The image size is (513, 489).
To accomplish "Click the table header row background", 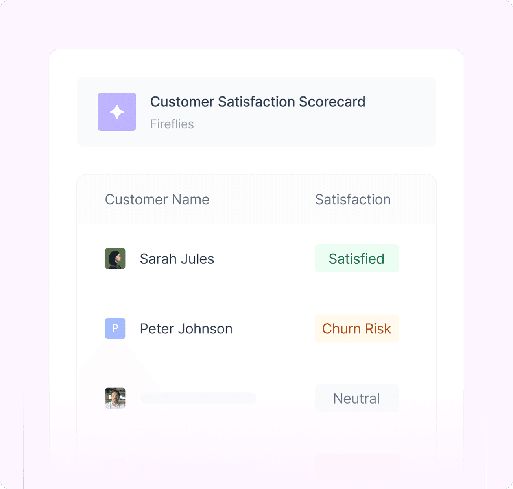I will pos(256,199).
